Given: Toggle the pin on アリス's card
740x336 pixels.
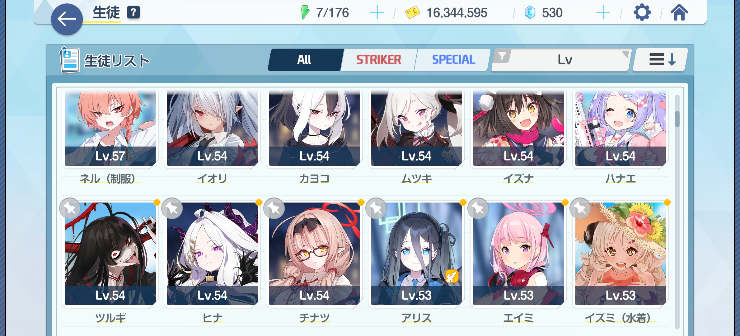Looking at the screenshot, I should [376, 208].
